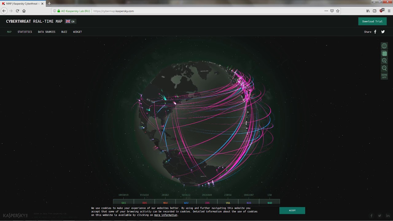Click CYBERTHREAT REAL-TIME MAP title
The image size is (393, 221).
pos(34,21)
